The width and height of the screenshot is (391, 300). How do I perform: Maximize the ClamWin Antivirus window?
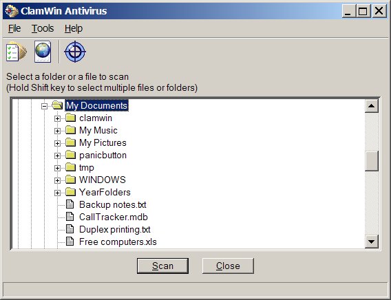pyautogui.click(x=363, y=11)
